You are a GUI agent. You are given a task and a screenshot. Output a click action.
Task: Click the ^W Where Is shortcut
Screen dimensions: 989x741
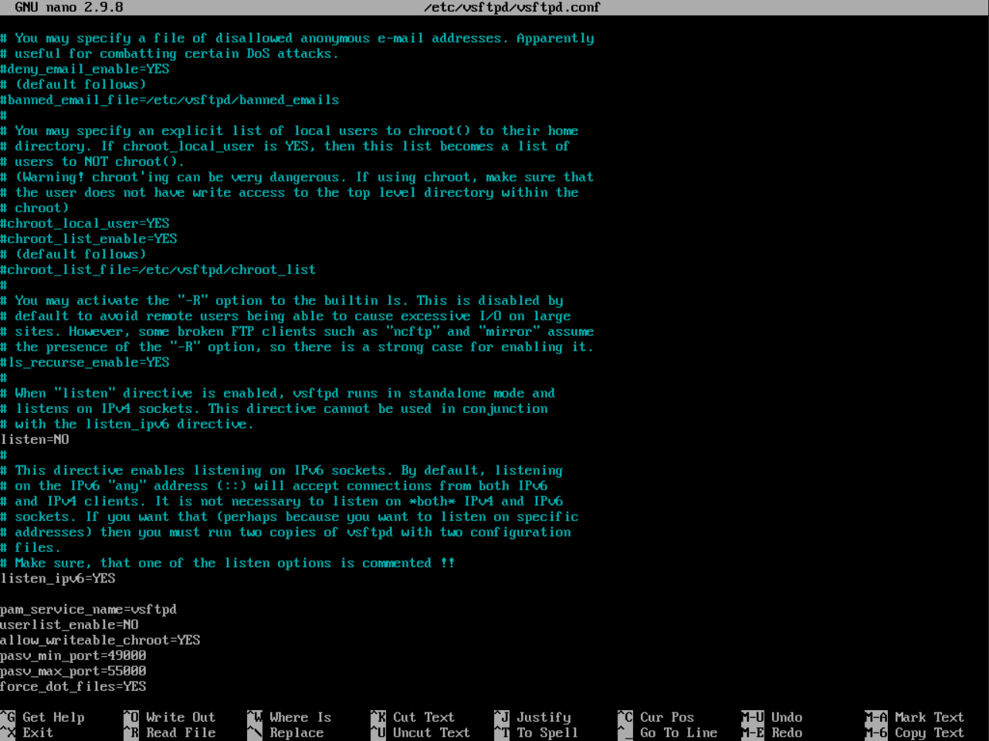[290, 717]
